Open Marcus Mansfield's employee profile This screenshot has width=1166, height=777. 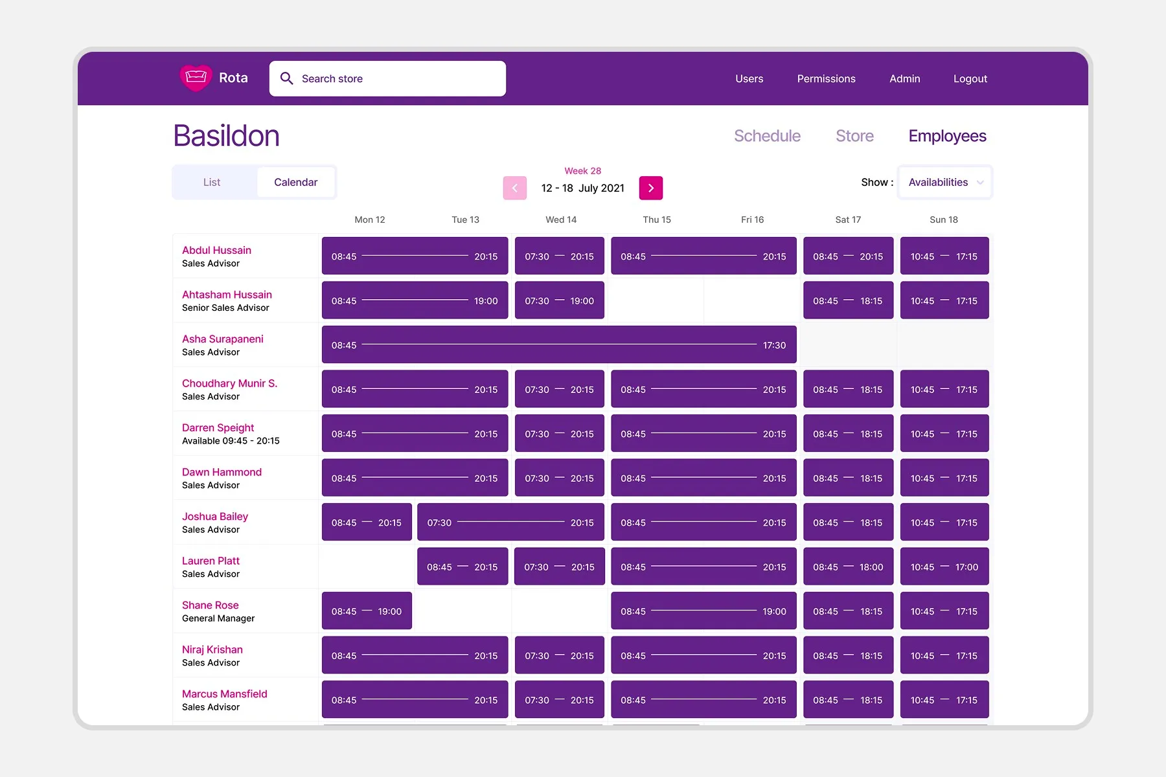click(x=225, y=694)
